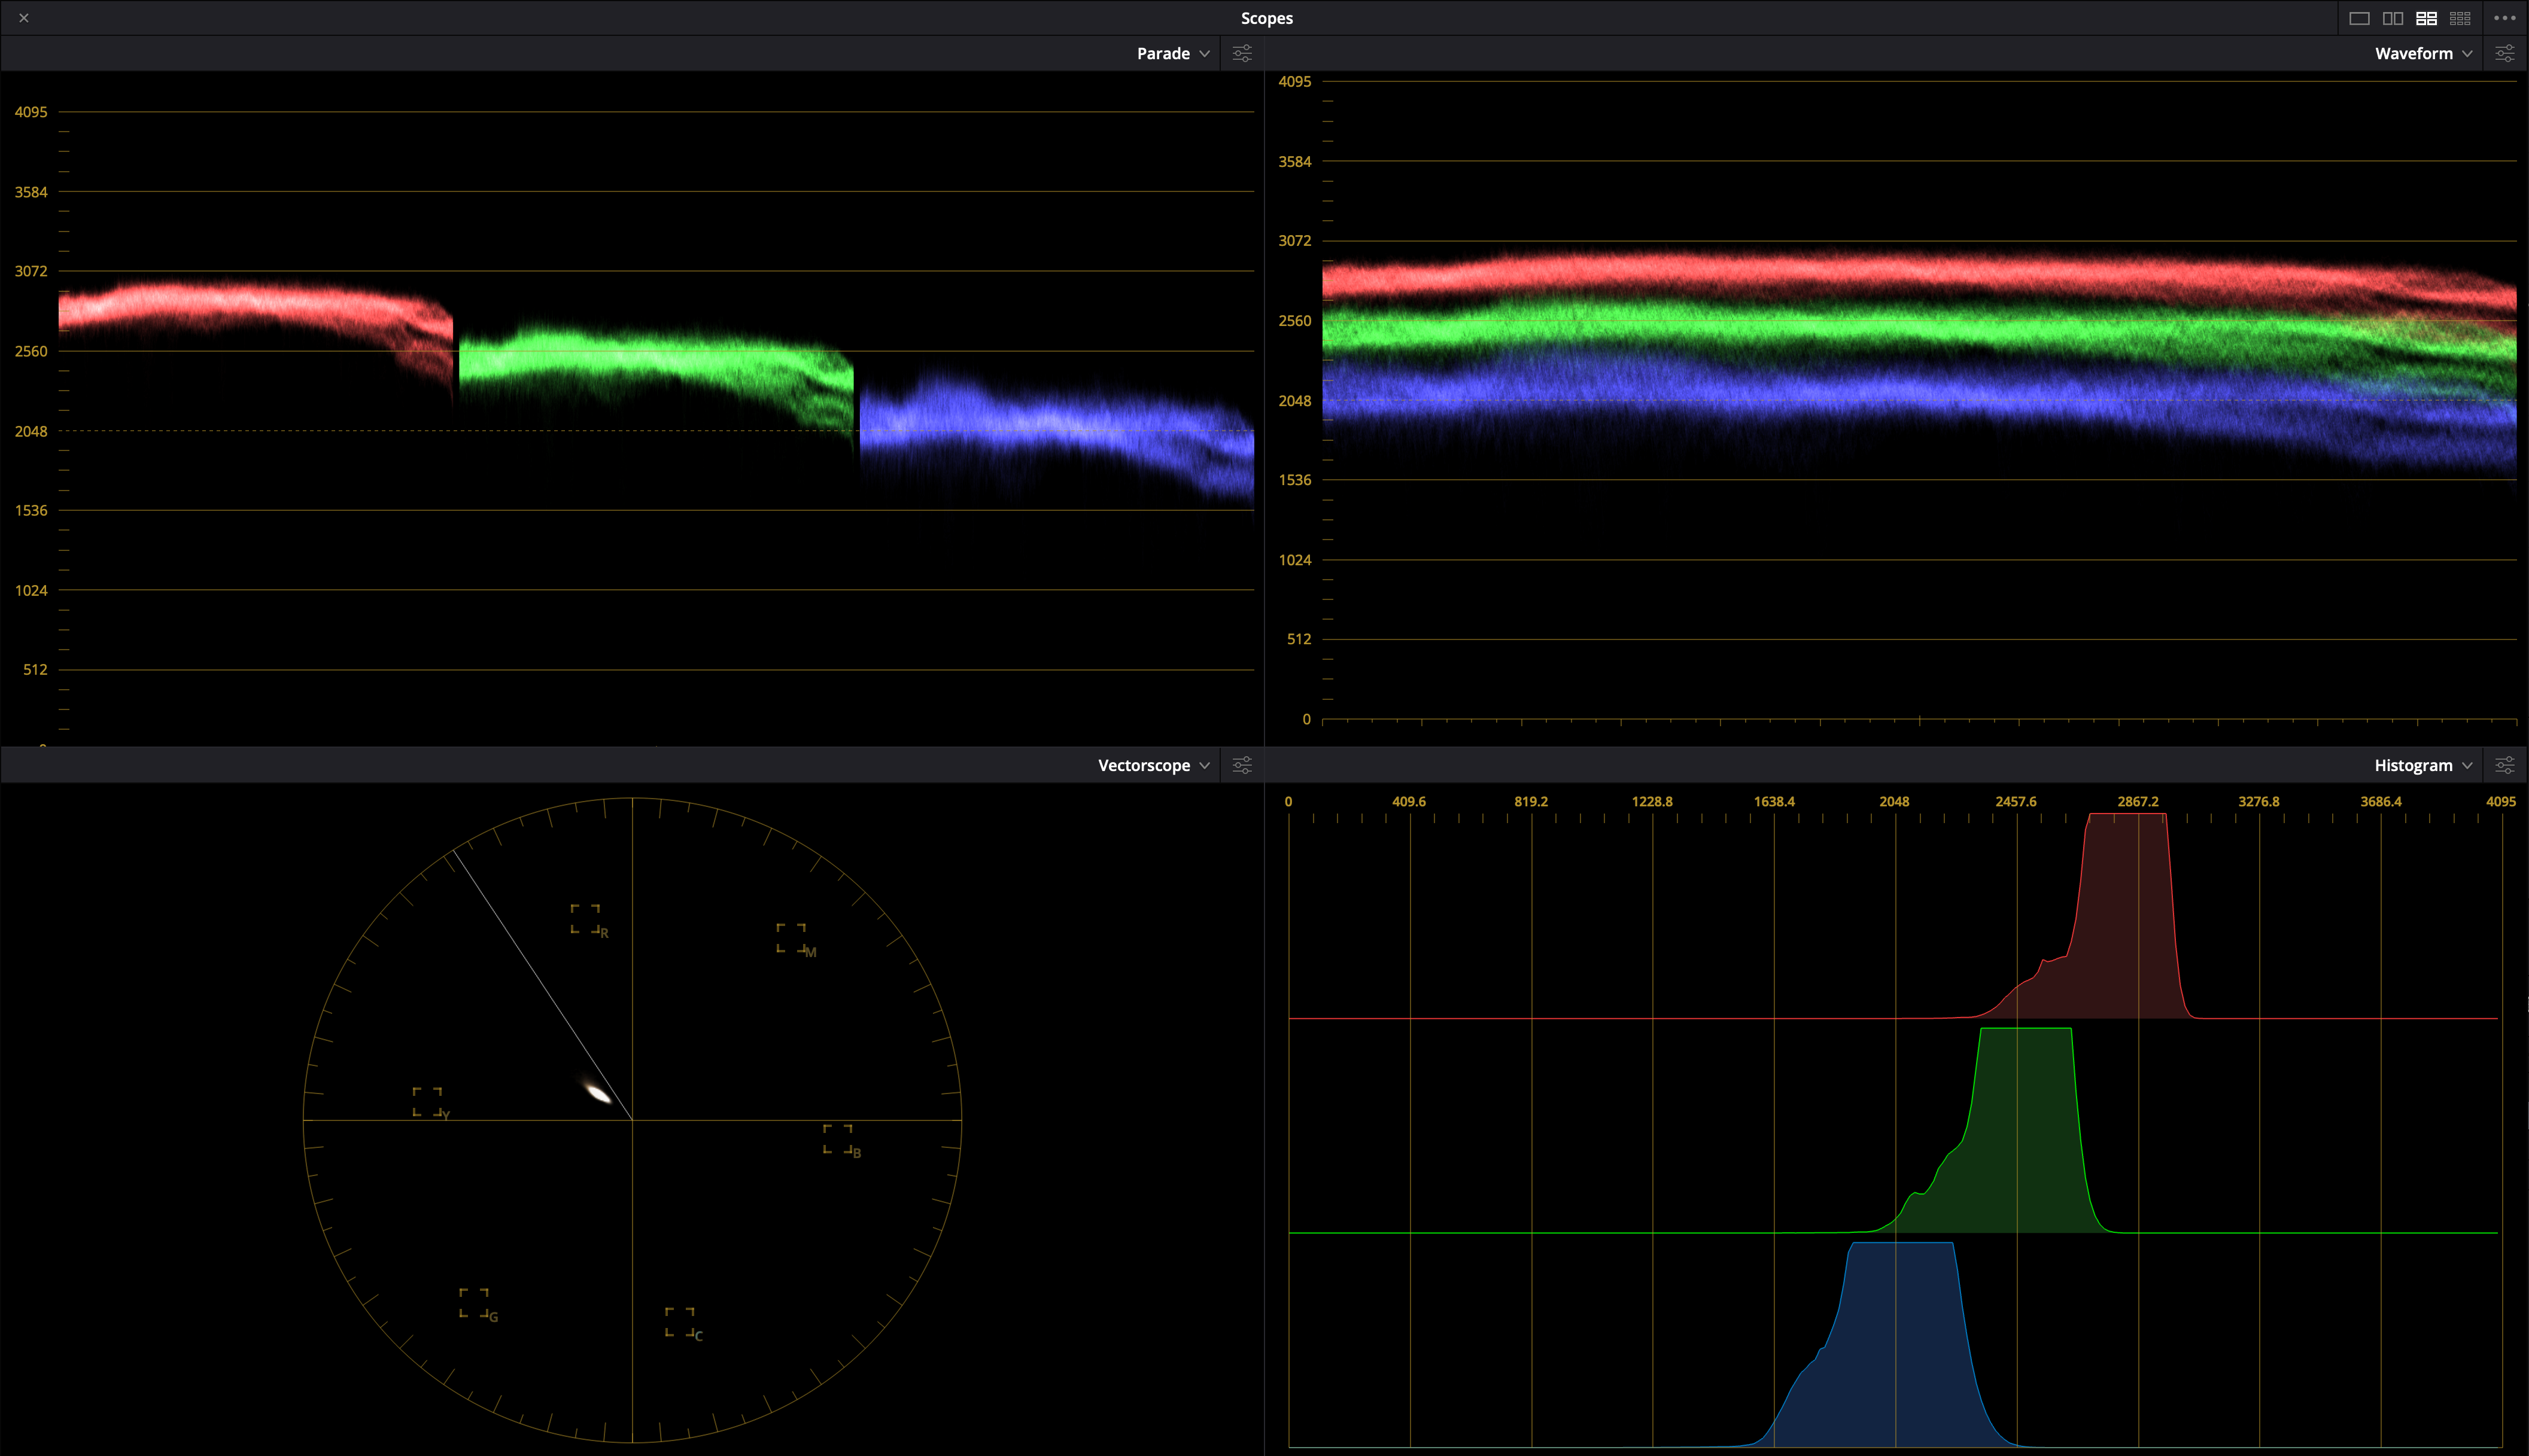Close the Scopes panel

(24, 18)
